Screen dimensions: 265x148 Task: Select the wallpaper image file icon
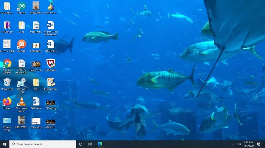tap(50, 122)
